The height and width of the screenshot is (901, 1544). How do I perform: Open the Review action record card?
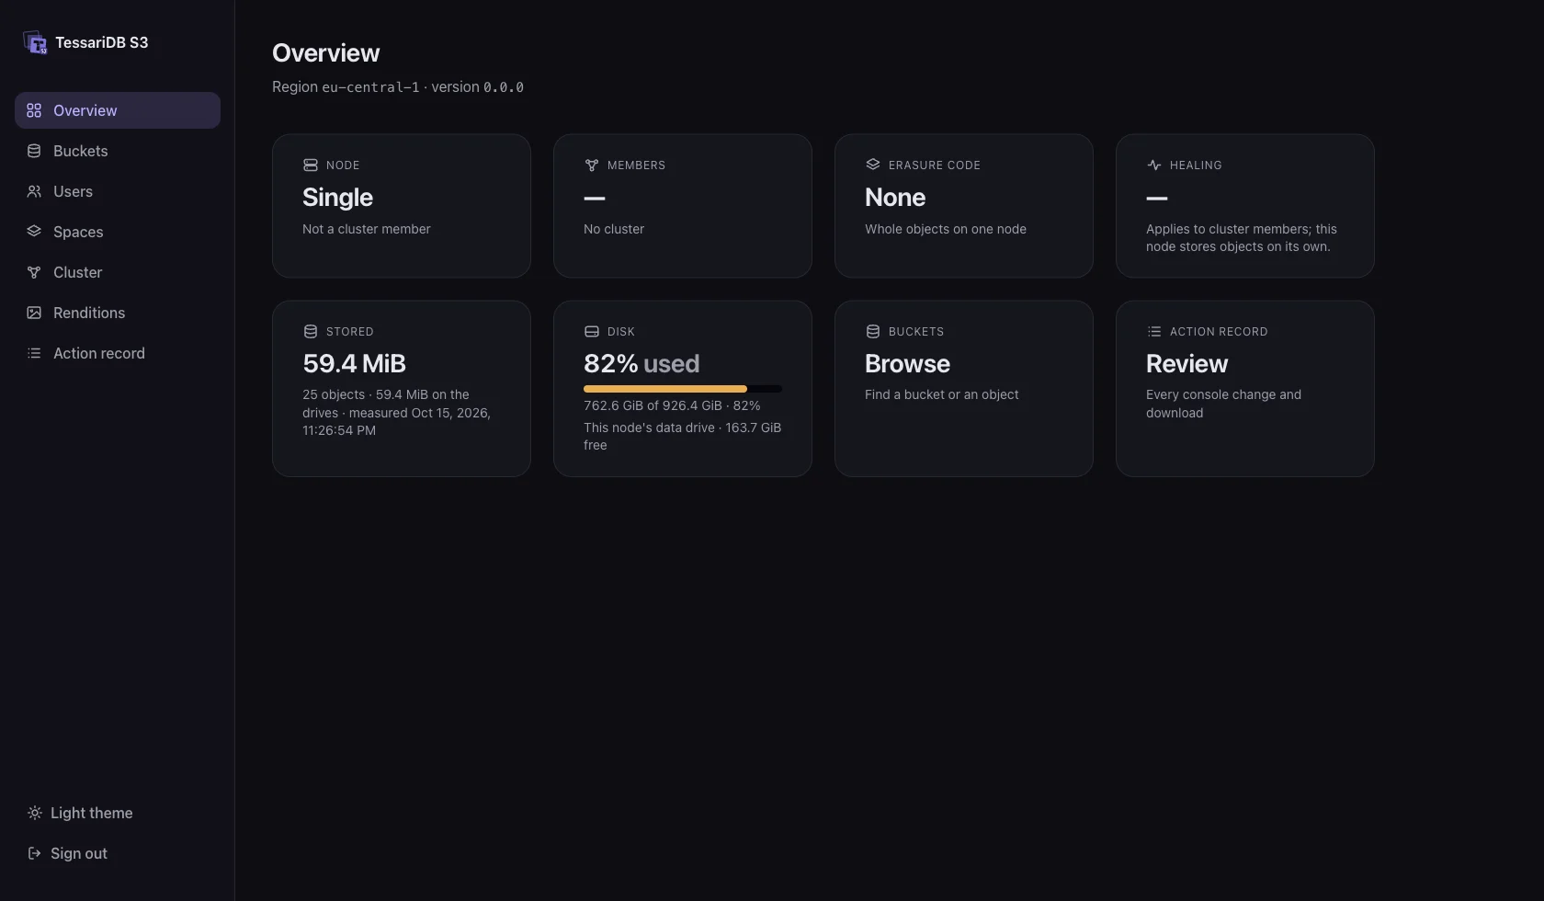(x=1245, y=389)
